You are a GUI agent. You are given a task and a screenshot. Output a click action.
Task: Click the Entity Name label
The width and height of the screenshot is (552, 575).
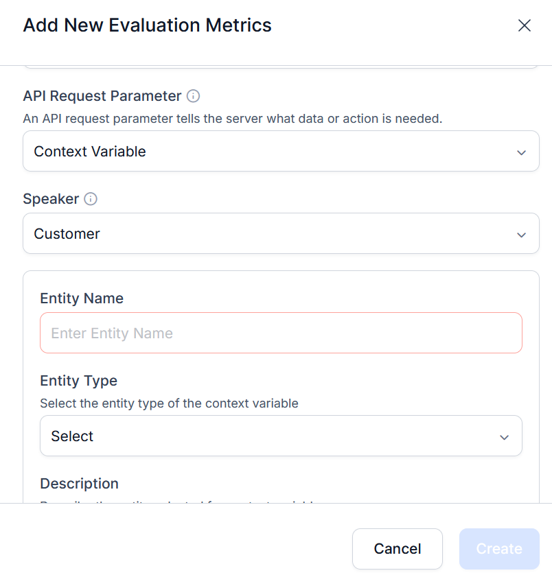pyautogui.click(x=82, y=298)
